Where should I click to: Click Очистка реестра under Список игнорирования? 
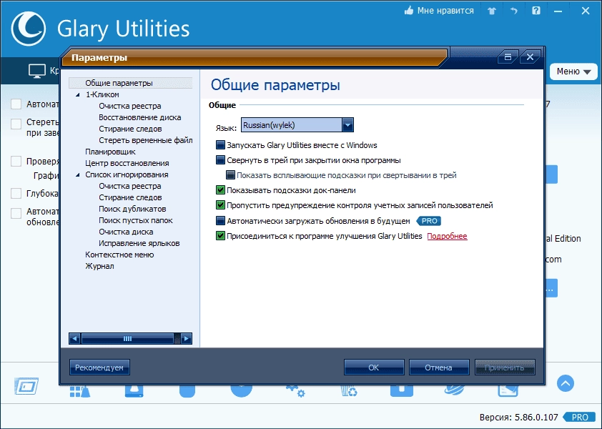(130, 186)
